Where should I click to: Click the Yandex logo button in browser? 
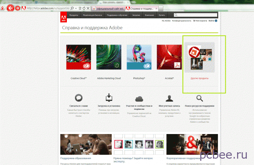[x=2, y=8]
